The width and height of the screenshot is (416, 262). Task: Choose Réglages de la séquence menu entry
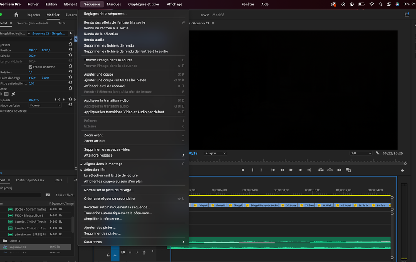[x=105, y=14]
